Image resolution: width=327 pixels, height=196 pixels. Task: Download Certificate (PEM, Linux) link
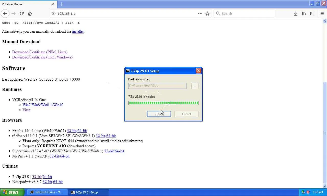click(x=40, y=52)
